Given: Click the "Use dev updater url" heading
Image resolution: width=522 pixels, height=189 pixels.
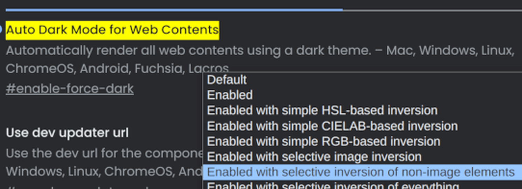Looking at the screenshot, I should click(x=67, y=133).
